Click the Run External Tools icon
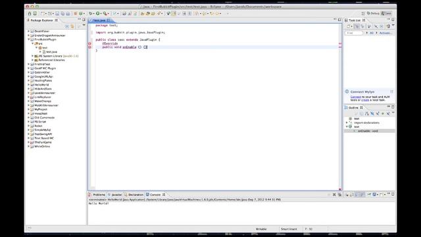The image size is (421, 237). point(105,13)
